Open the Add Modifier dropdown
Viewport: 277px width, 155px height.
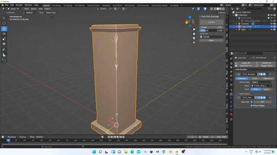point(255,70)
